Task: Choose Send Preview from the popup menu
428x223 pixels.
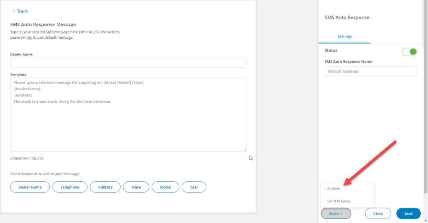Action: click(339, 201)
